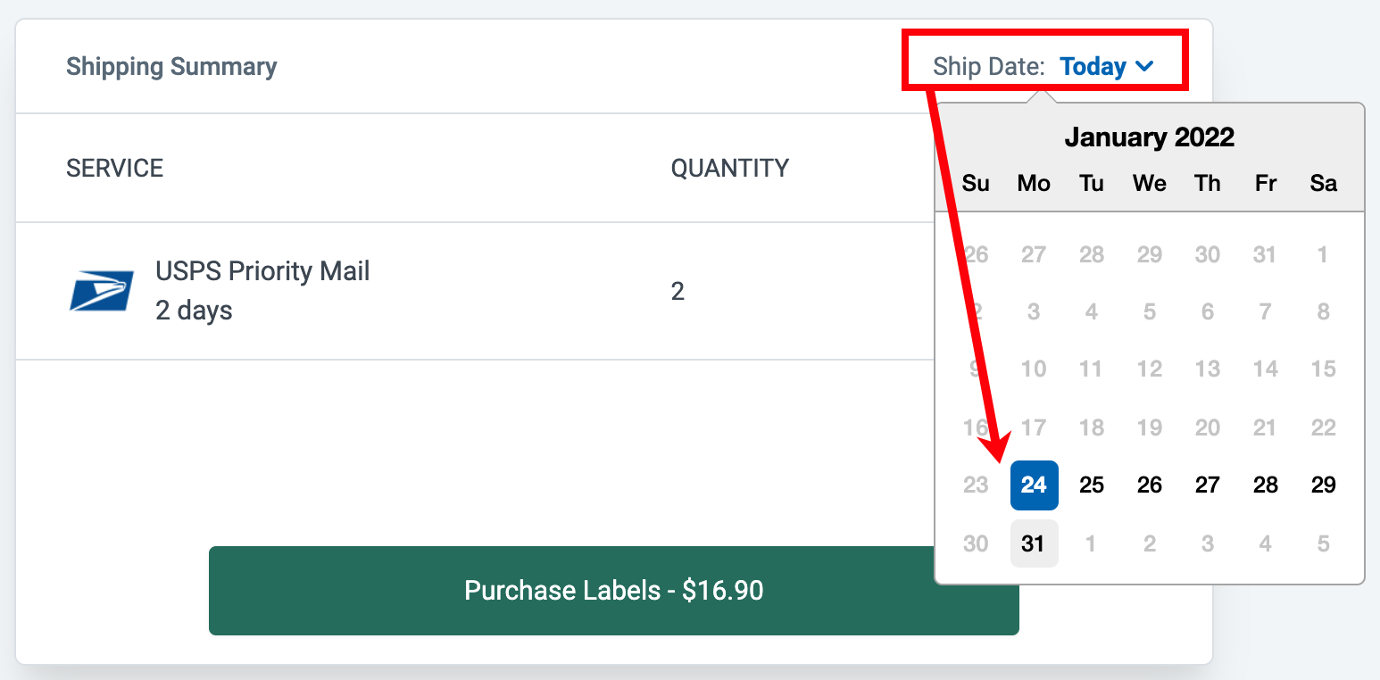
Task: Select January 26 on the calendar
Action: pyautogui.click(x=1150, y=485)
